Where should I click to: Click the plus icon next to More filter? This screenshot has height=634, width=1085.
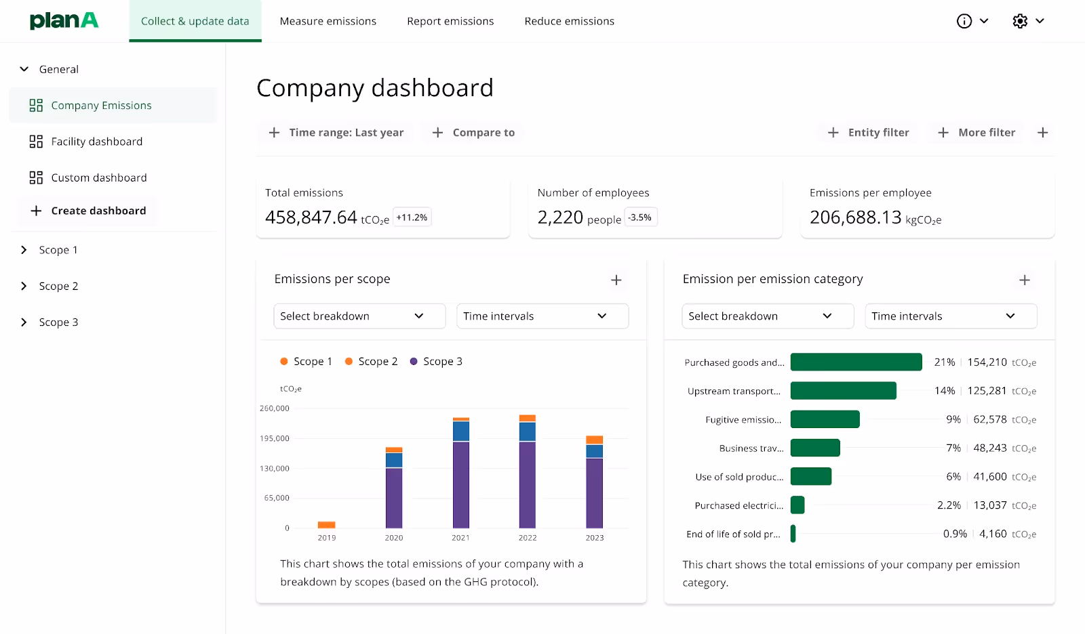[1043, 132]
